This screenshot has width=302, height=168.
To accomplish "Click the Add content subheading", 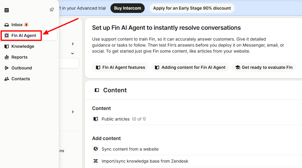I will (x=106, y=138).
